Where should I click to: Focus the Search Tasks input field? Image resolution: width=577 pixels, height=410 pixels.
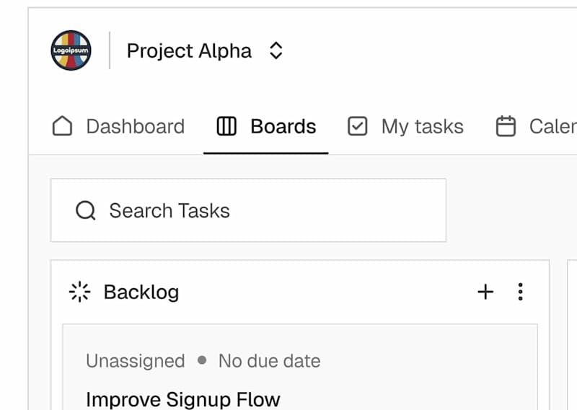[260, 210]
